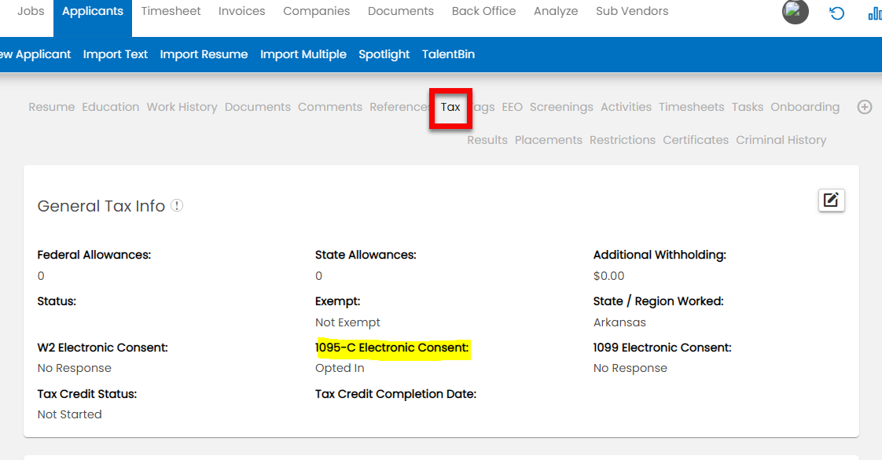Switch to the Tasks tab
This screenshot has width=882, height=460.
point(748,107)
